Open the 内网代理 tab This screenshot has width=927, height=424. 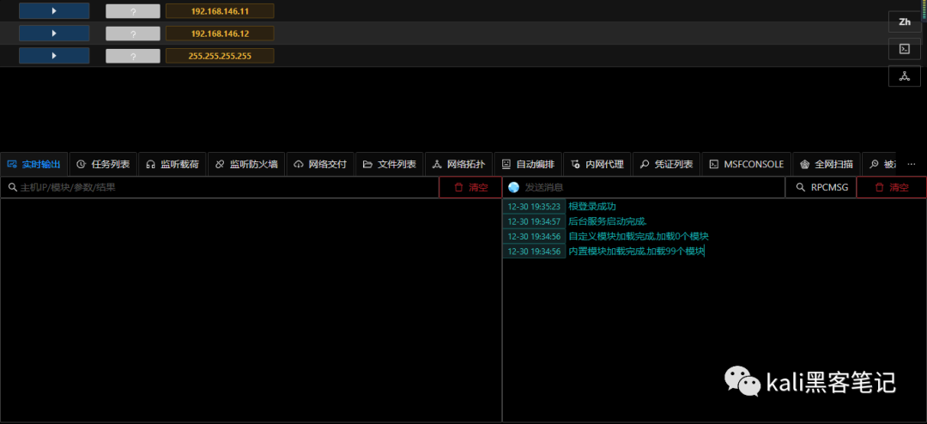click(x=597, y=165)
